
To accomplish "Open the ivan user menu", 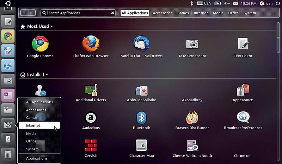I will click(266, 3).
